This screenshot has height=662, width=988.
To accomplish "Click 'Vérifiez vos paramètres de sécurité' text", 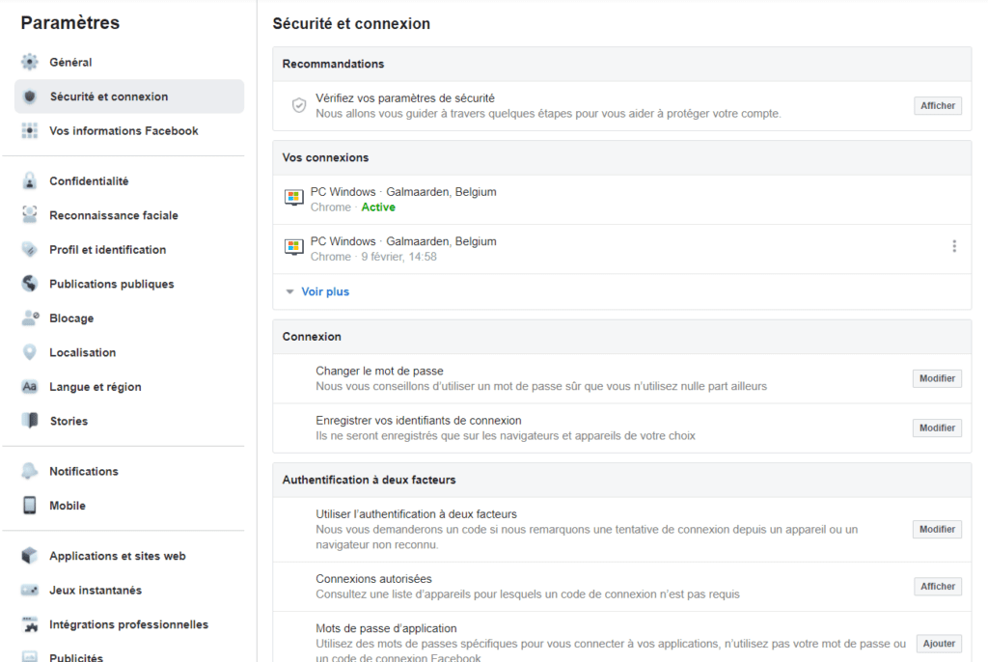I will point(405,98).
